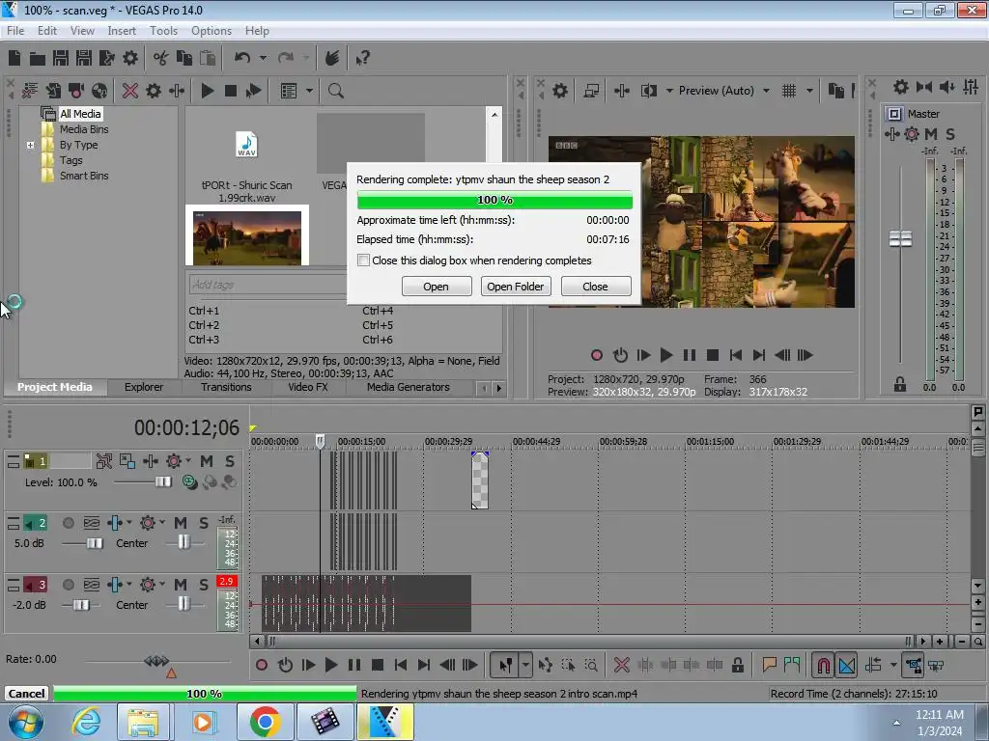Play timeline from transport bar

click(x=330, y=665)
